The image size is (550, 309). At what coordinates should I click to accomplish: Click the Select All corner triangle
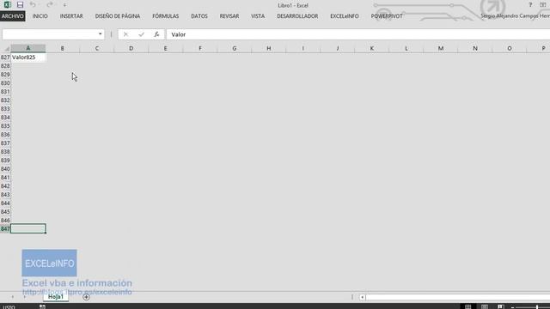pyautogui.click(x=6, y=48)
